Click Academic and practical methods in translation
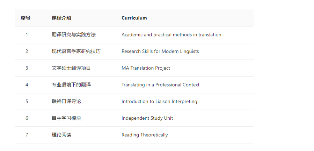 [171, 35]
